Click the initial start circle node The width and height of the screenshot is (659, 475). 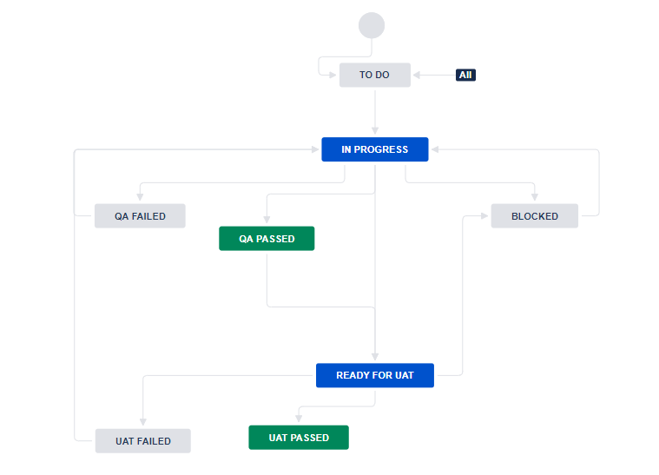click(x=372, y=26)
